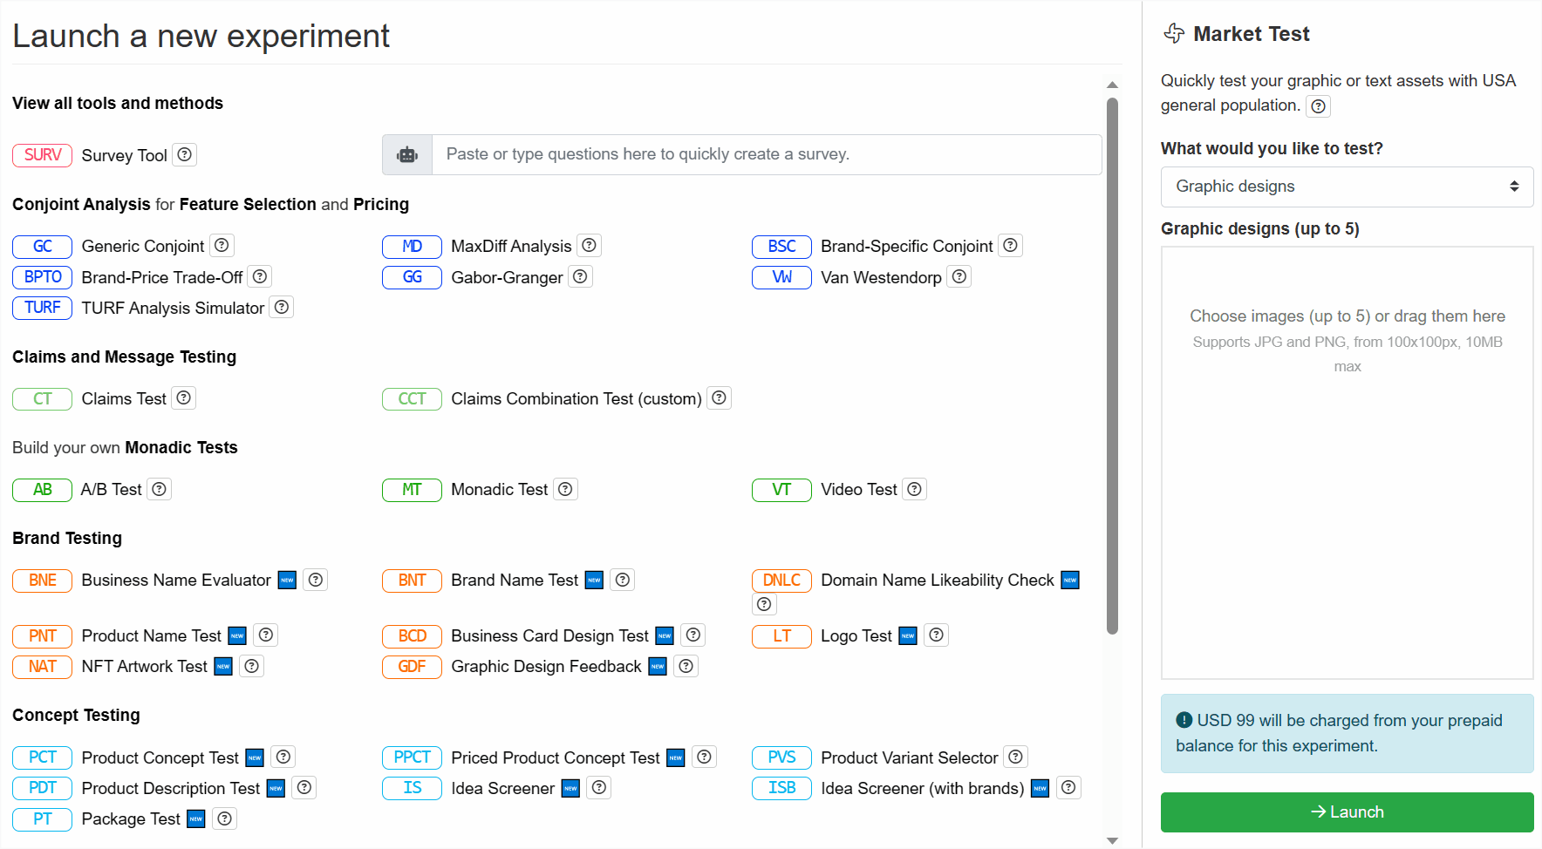
Task: Open help for Generic Conjoint
Action: click(x=222, y=246)
